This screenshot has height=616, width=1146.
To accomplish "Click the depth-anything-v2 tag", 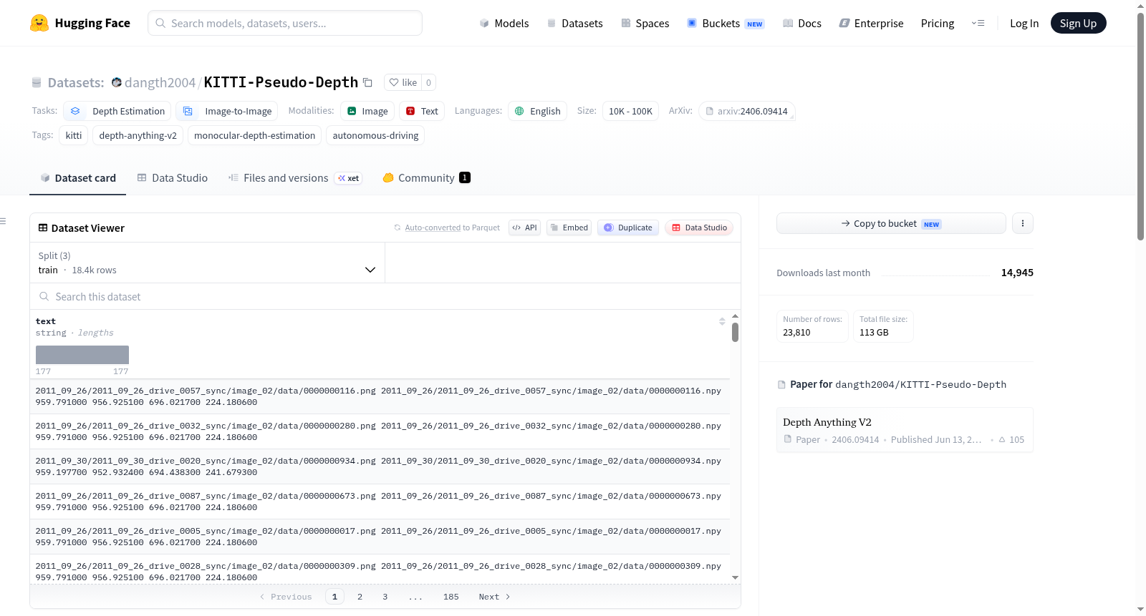I will point(138,135).
